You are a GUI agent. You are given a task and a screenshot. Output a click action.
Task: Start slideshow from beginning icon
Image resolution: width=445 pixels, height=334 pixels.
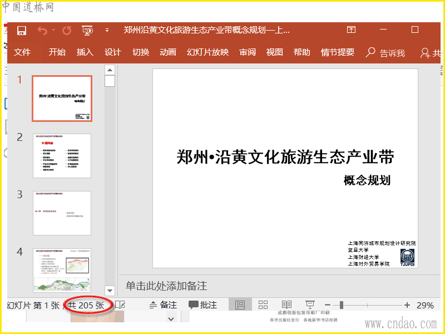tap(87, 31)
